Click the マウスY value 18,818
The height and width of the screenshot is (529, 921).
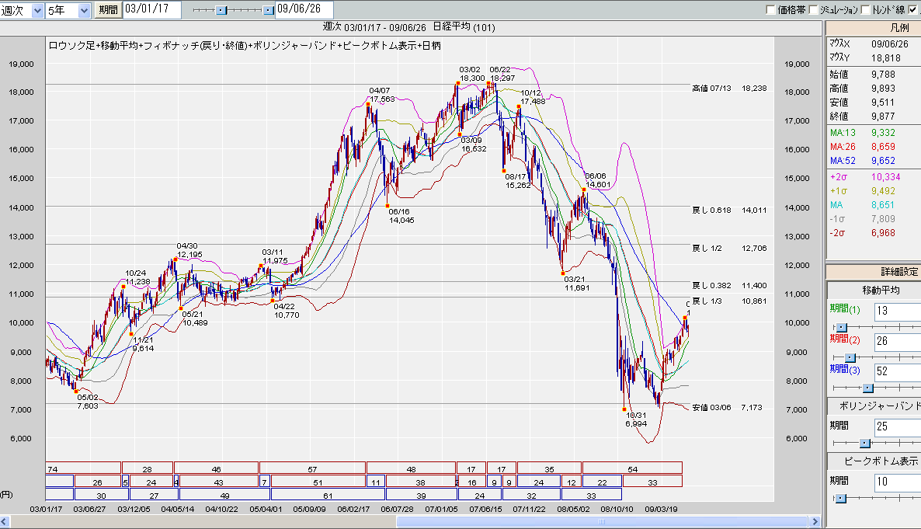pos(886,58)
